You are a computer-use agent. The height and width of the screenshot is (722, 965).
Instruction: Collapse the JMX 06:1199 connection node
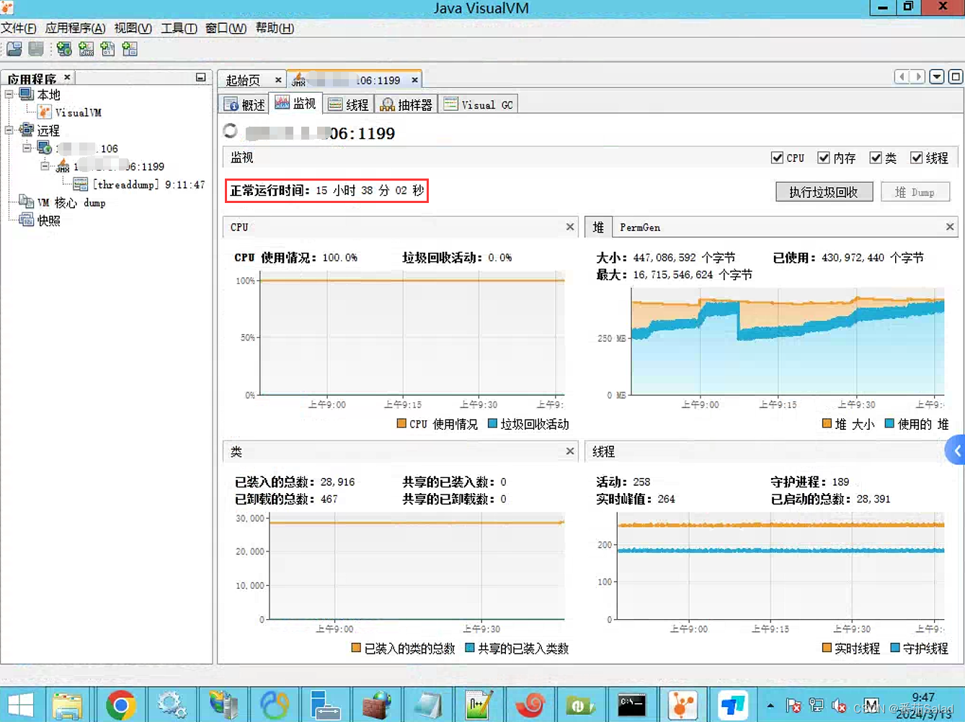45,166
